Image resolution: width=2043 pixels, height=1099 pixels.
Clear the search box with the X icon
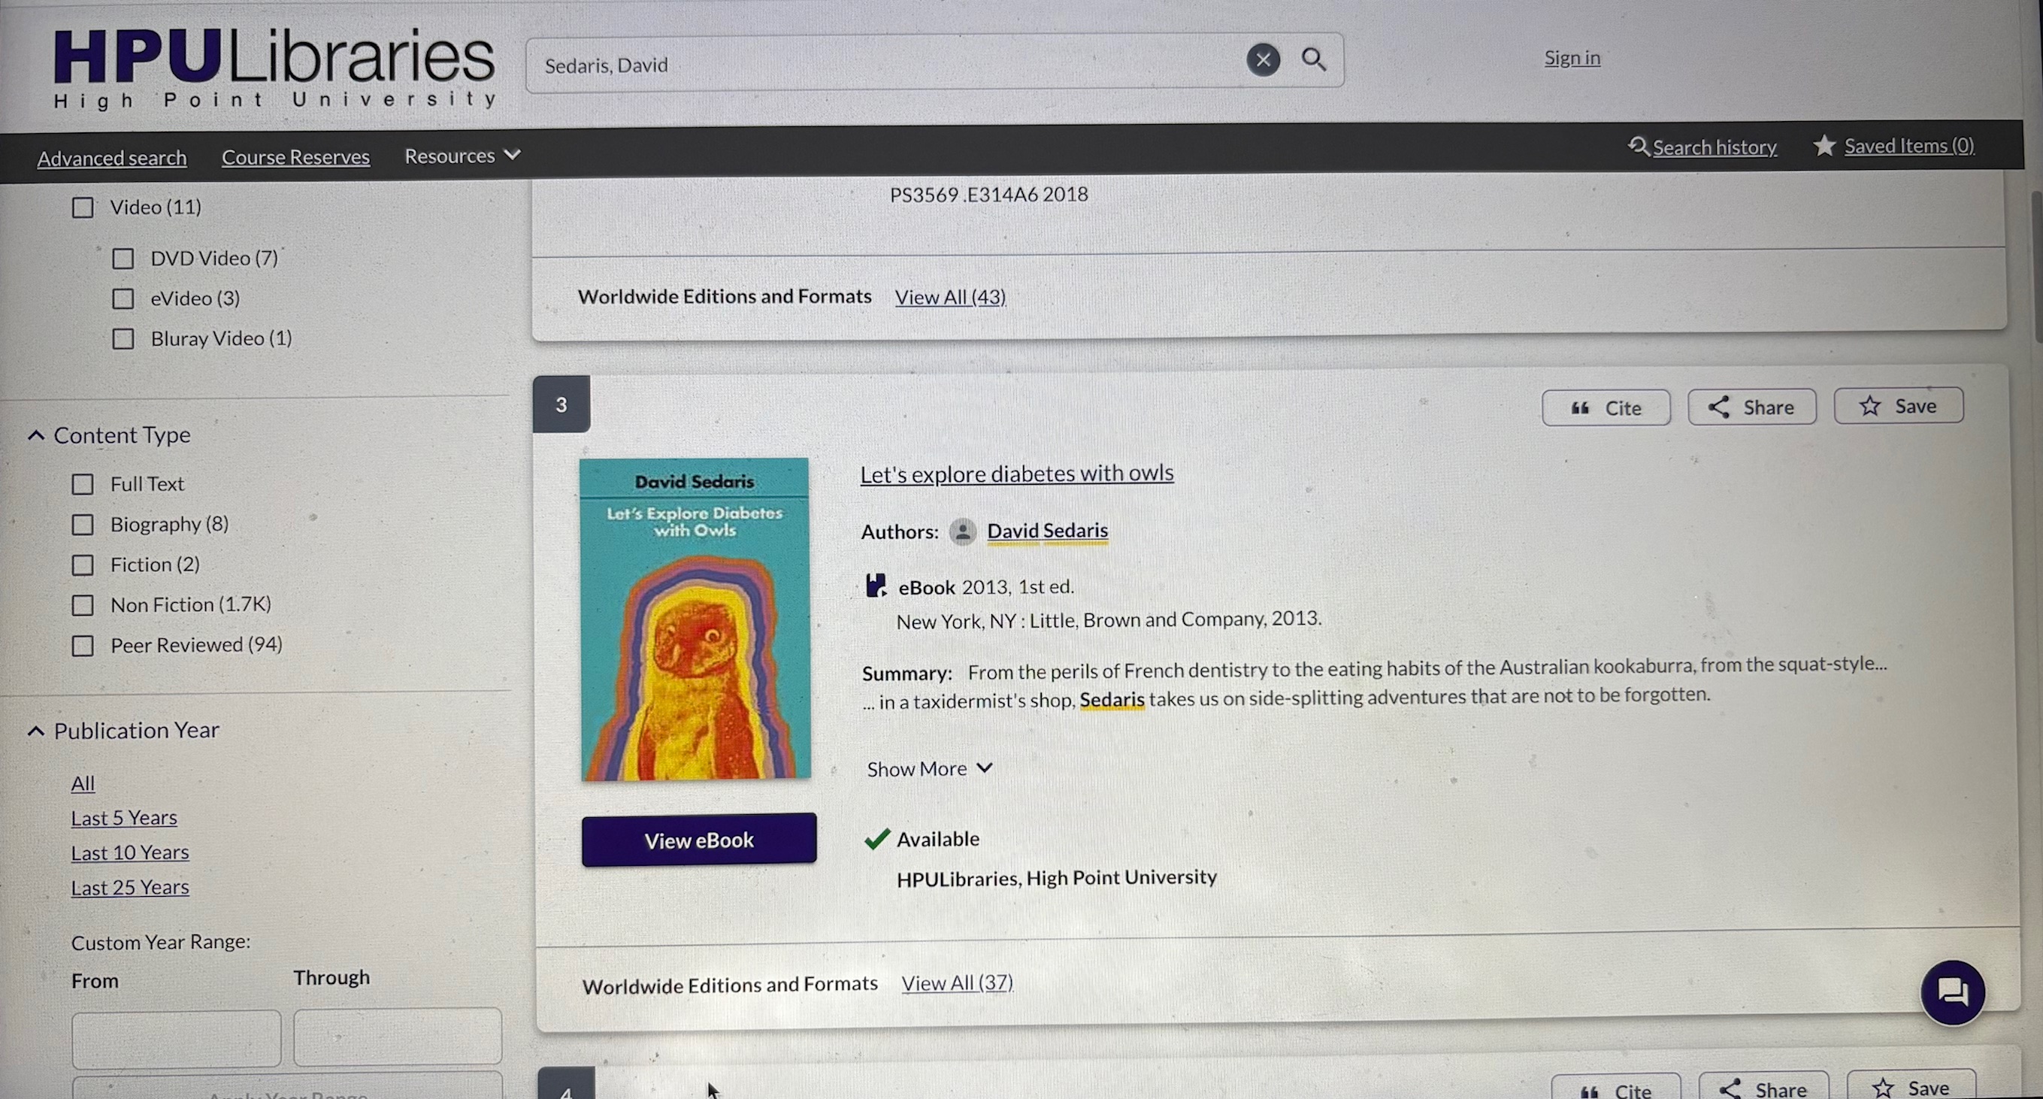pos(1263,60)
